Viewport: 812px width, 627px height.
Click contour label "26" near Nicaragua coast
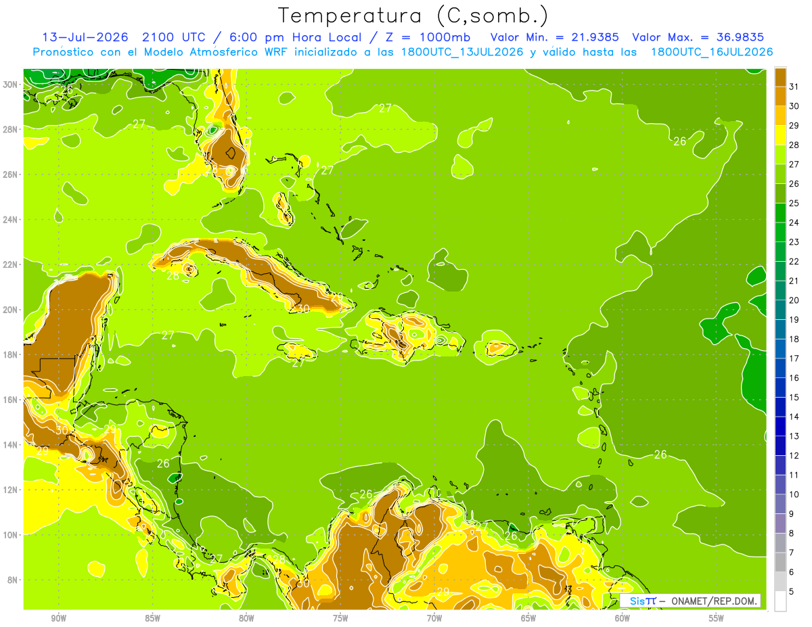pos(163,464)
